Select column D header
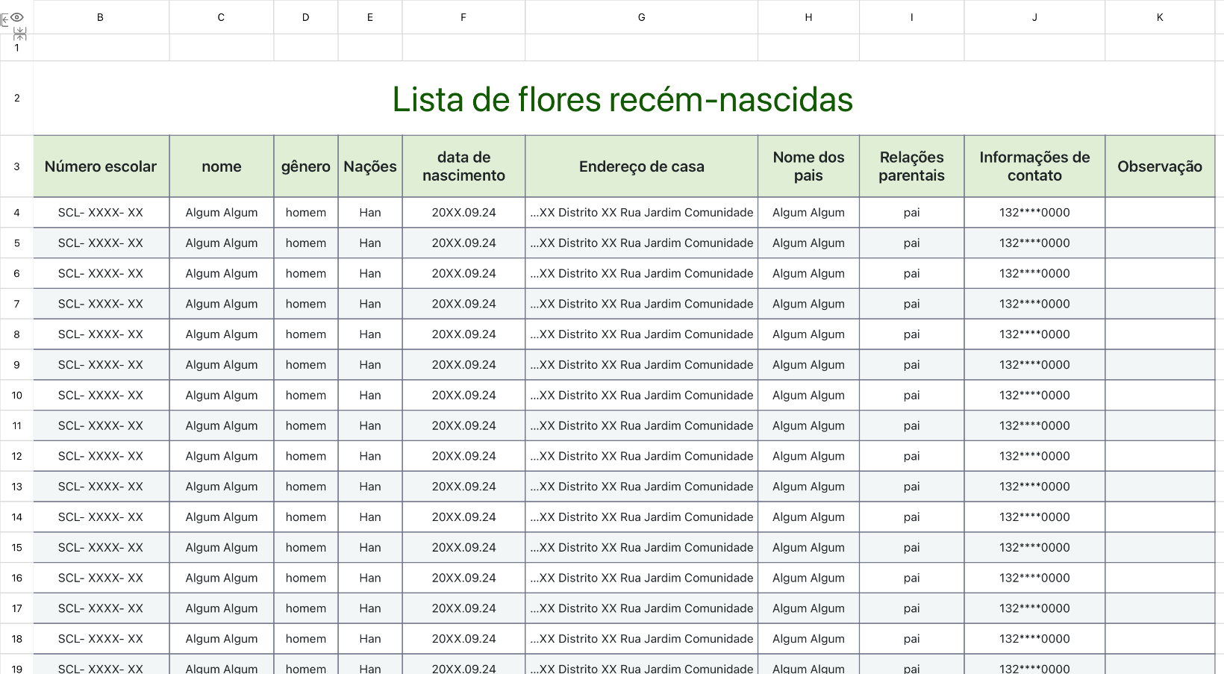This screenshot has height=674, width=1224. coord(305,17)
